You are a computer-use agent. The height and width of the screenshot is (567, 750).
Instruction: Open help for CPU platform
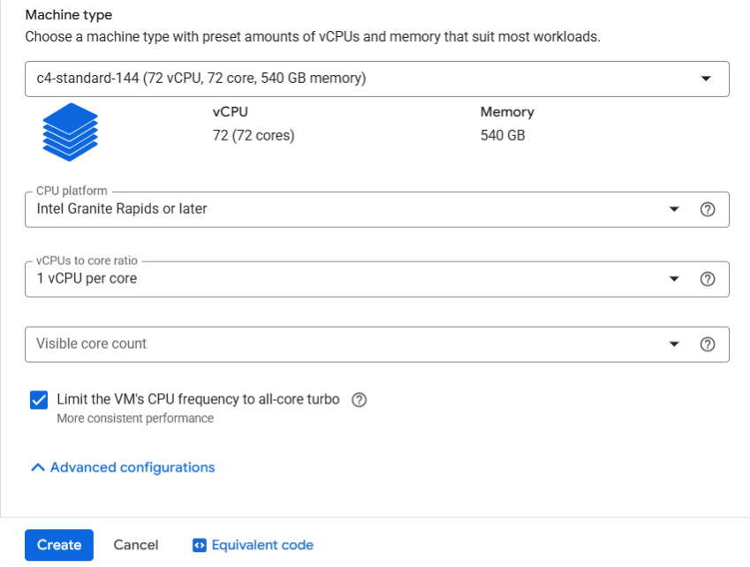pos(708,208)
